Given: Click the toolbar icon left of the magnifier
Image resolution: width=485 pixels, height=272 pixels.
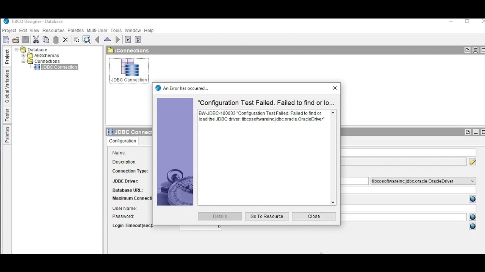Looking at the screenshot, I should (x=77, y=40).
